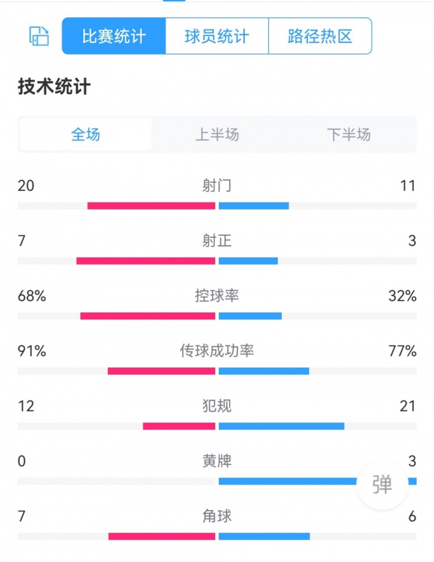The image size is (434, 562).
Task: Select the 全场 period toggle
Action: (x=86, y=135)
